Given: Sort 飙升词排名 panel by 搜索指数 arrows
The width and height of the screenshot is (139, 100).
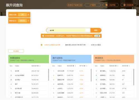Looking at the screenshot, I should point(75,66).
